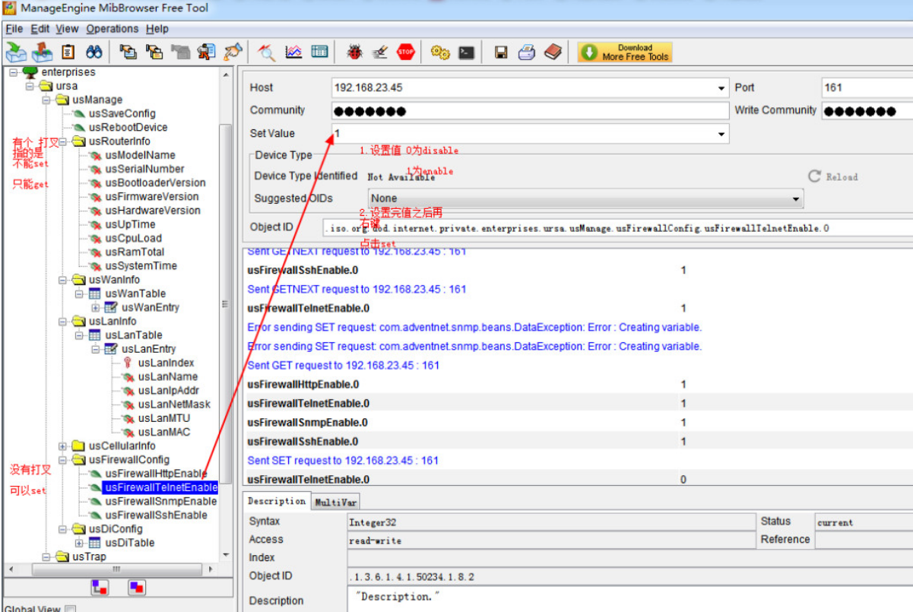Screen dimensions: 913x612
Task: Click the Load MIB module toolbar icon
Action: click(16, 52)
